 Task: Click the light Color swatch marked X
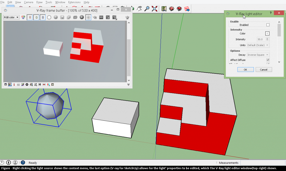(267, 33)
